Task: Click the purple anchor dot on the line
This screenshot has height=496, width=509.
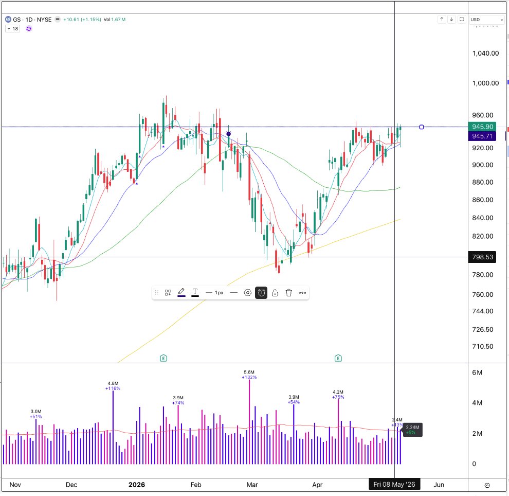Action: click(x=228, y=133)
